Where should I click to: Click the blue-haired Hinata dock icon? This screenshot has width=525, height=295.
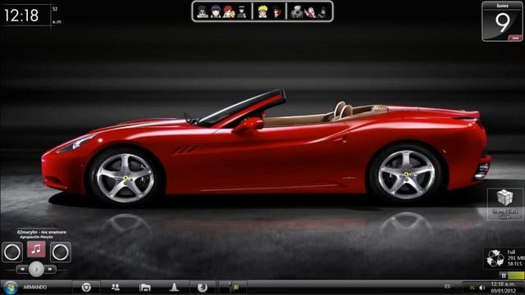216,11
